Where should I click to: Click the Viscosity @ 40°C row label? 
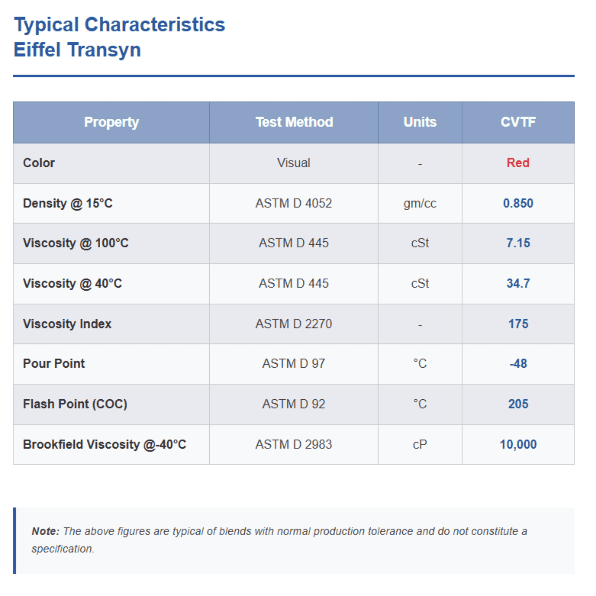[x=72, y=283]
